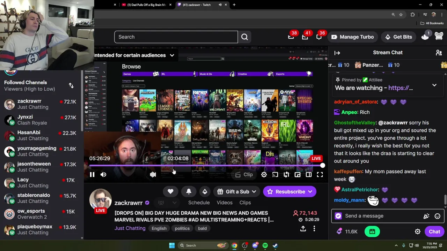Image resolution: width=447 pixels, height=251 pixels.
Task: Toggle picture-in-picture mini player
Action: pos(298,175)
